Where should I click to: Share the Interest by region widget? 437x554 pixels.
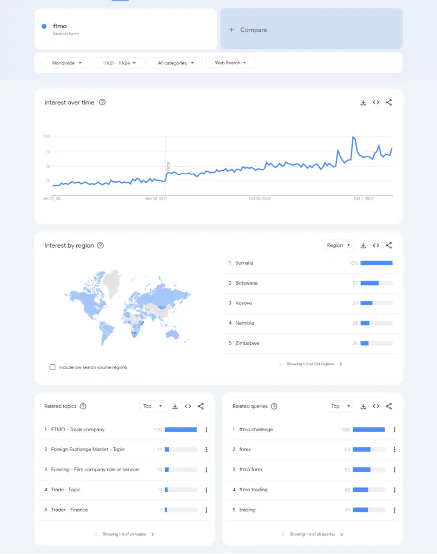389,245
